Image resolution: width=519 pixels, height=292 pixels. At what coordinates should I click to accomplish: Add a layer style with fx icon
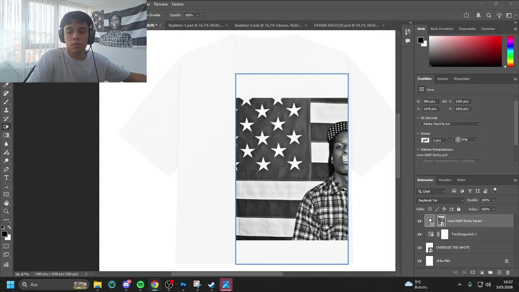pos(464,273)
